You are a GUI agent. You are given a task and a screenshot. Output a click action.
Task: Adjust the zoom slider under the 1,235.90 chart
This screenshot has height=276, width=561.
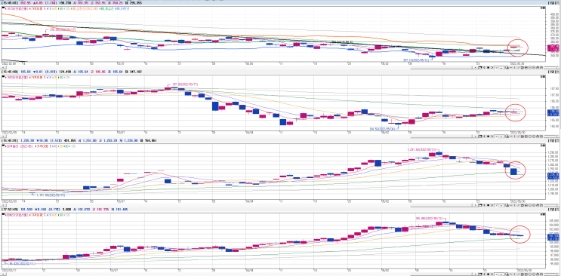click(551, 206)
